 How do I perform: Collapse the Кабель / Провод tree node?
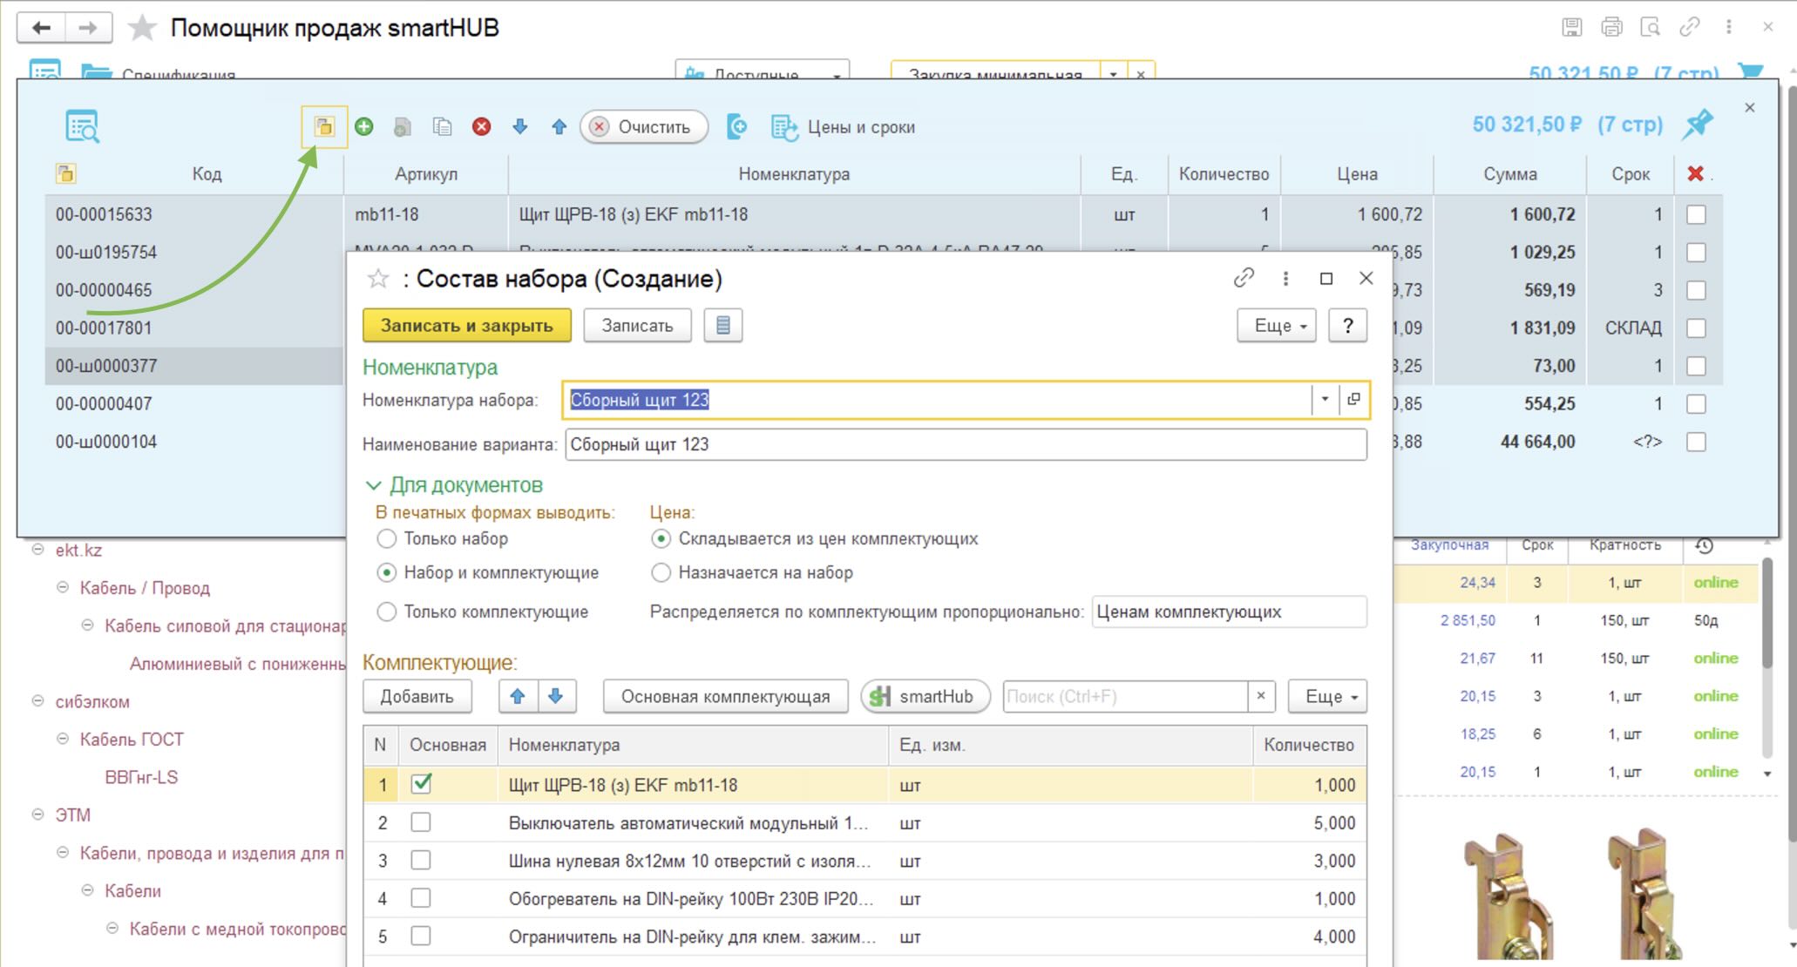63,588
